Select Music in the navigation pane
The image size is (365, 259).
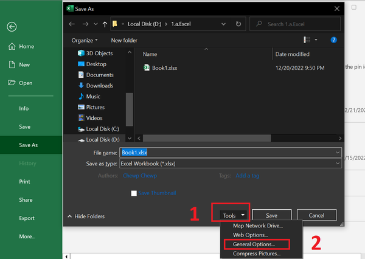click(89, 96)
